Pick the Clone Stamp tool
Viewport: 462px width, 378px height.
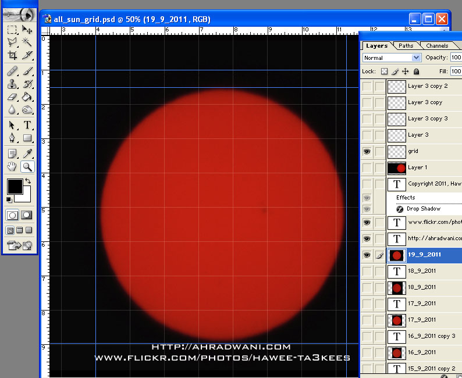tap(12, 84)
